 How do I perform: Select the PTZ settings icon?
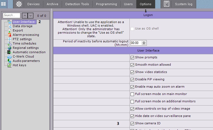9,39
